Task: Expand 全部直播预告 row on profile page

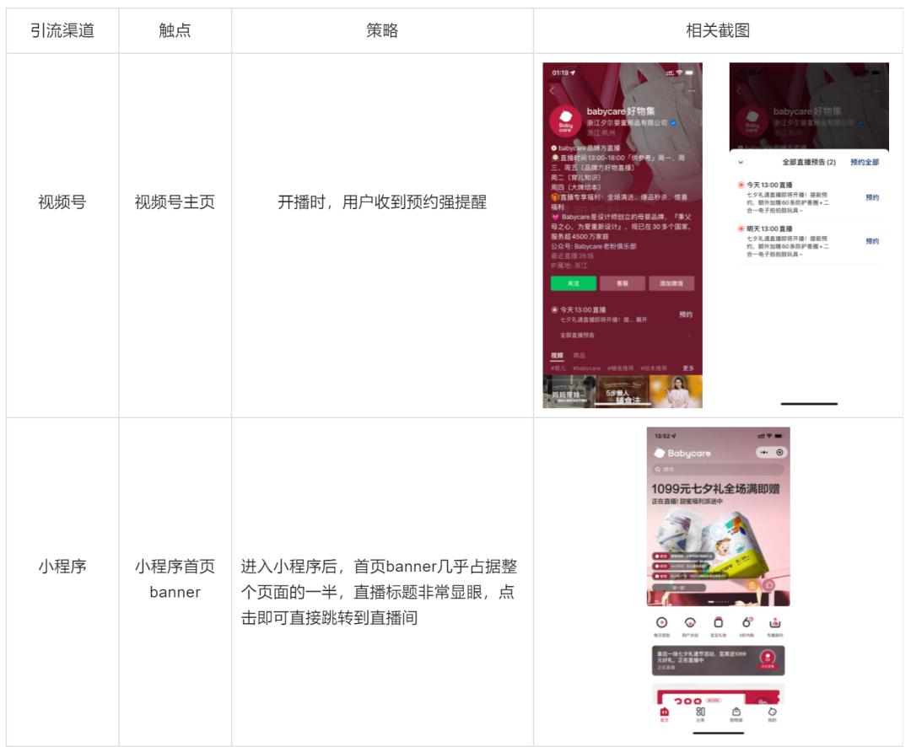Action: pos(622,335)
